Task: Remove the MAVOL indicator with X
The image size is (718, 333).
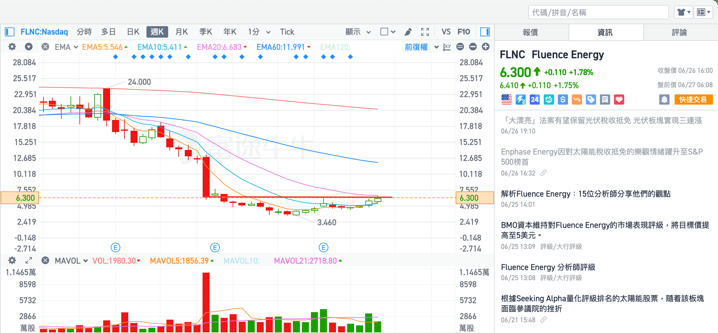Action: [x=45, y=261]
